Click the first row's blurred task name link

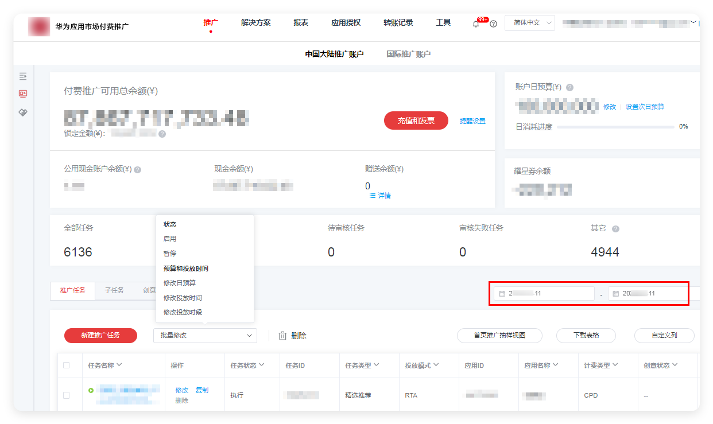[x=129, y=395]
